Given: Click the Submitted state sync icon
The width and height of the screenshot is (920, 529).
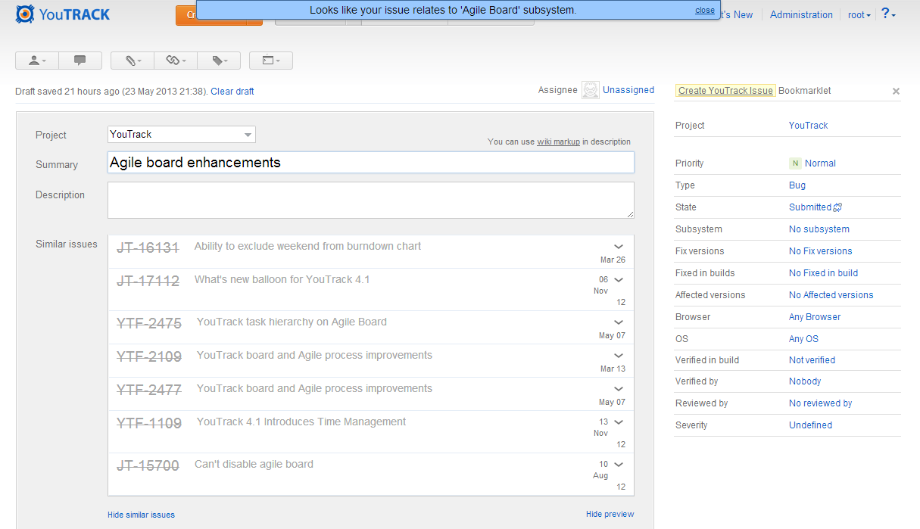Looking at the screenshot, I should point(838,207).
